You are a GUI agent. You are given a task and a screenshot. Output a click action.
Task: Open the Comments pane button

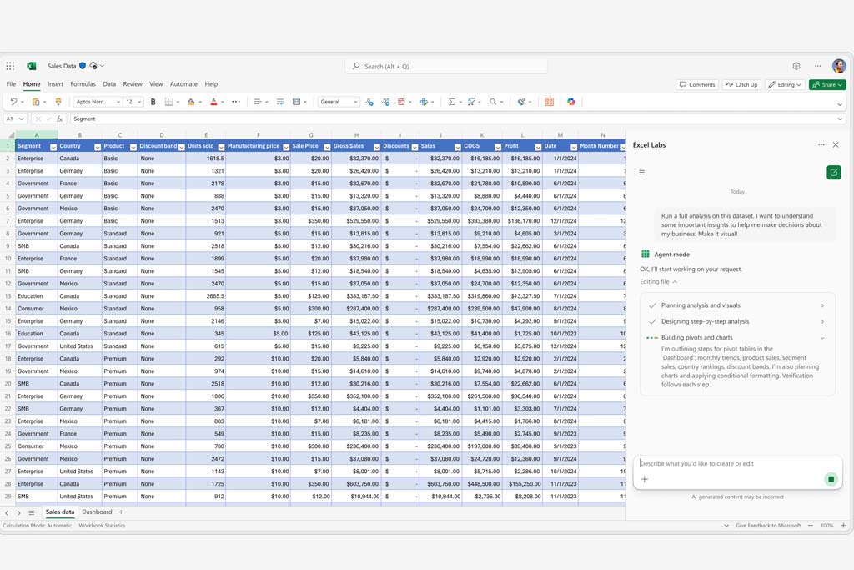(x=697, y=84)
